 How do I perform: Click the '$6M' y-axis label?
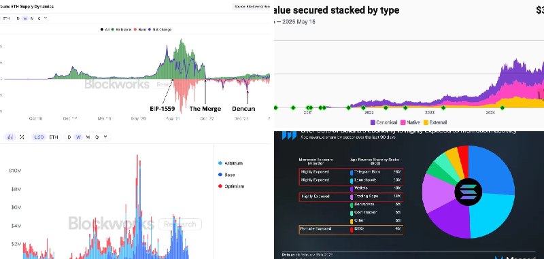[16, 207]
